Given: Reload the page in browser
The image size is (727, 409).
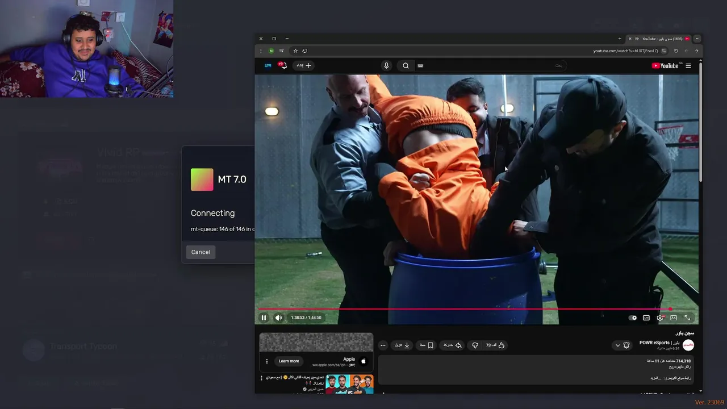Looking at the screenshot, I should coord(676,51).
